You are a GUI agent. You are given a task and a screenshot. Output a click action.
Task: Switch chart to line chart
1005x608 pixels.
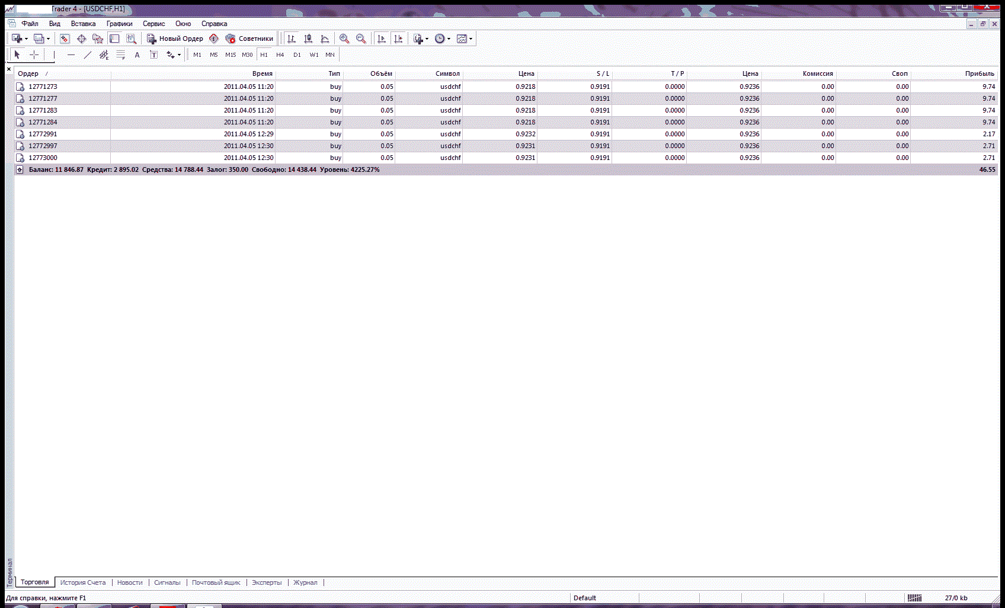click(x=325, y=39)
